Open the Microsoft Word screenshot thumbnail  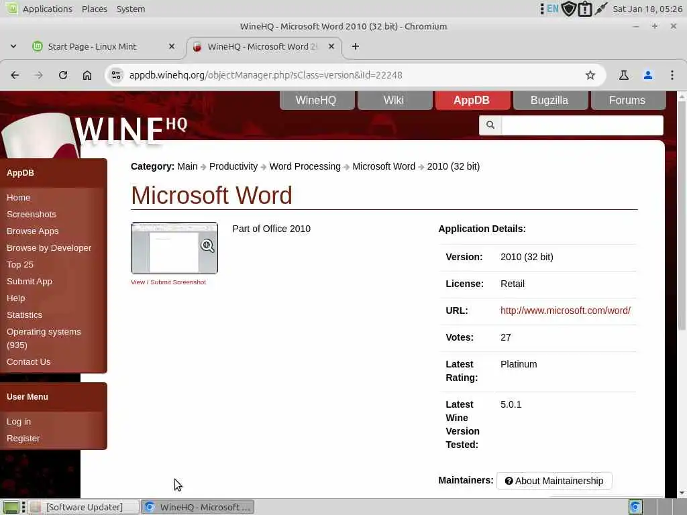(x=174, y=248)
